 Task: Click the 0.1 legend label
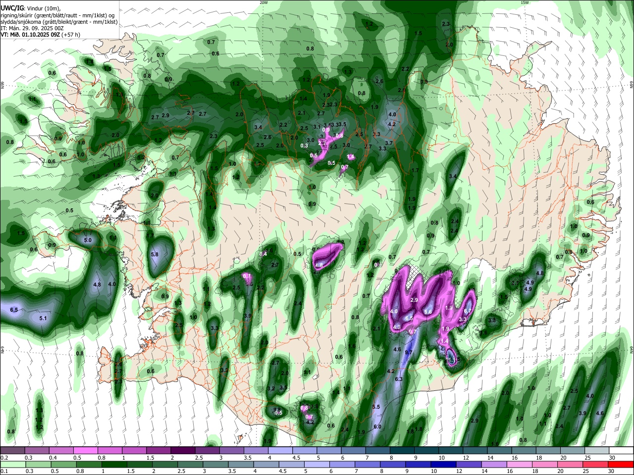tap(4, 472)
